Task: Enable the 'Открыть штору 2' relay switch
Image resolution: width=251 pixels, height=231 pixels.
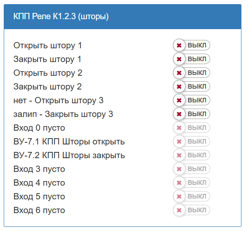Action: (191, 73)
